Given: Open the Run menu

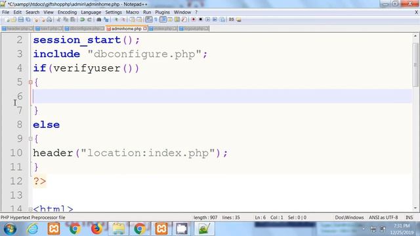Looking at the screenshot, I should (x=147, y=12).
